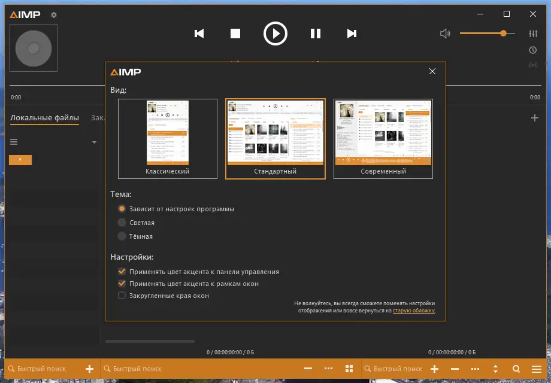Select the orange asterisk filter item
The width and height of the screenshot is (551, 383).
coord(20,160)
